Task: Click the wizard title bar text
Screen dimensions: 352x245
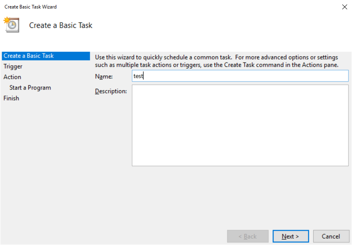Action: (x=30, y=6)
